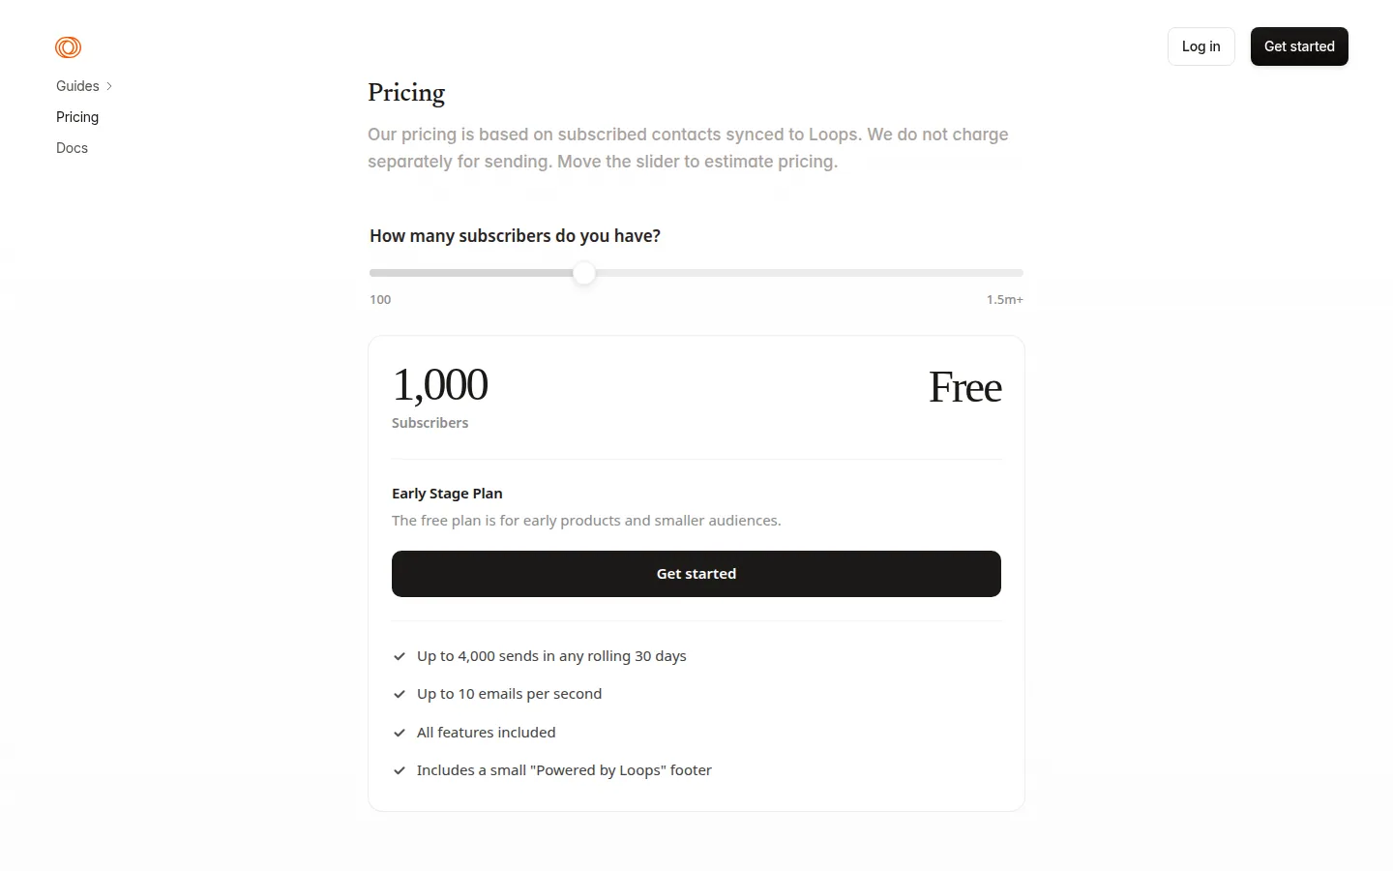This screenshot has width=1393, height=871.
Task: Click the orange Loops logo icon
Action: point(68,46)
